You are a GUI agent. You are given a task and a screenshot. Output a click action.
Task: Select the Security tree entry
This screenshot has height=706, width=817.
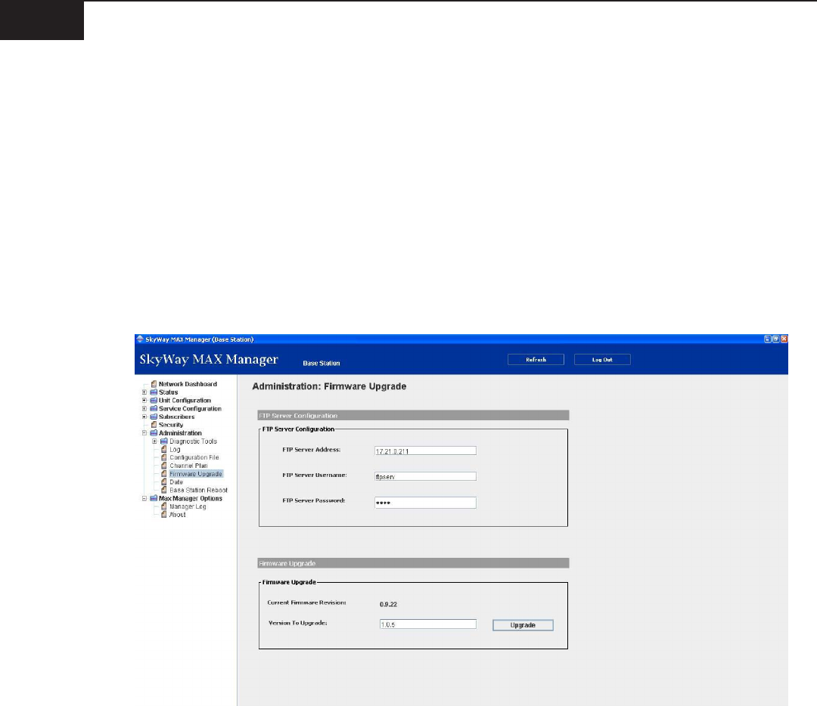171,425
